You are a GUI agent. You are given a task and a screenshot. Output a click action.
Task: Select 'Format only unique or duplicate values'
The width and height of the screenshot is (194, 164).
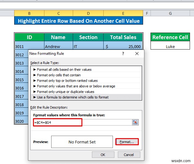click(x=86, y=92)
